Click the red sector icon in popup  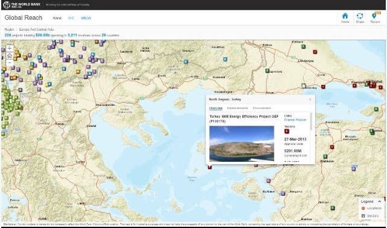286,131
